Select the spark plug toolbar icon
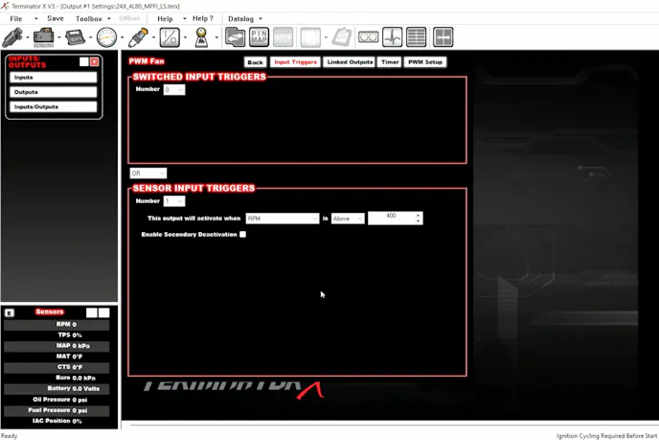Screen dimensions: 659x440 coord(138,37)
